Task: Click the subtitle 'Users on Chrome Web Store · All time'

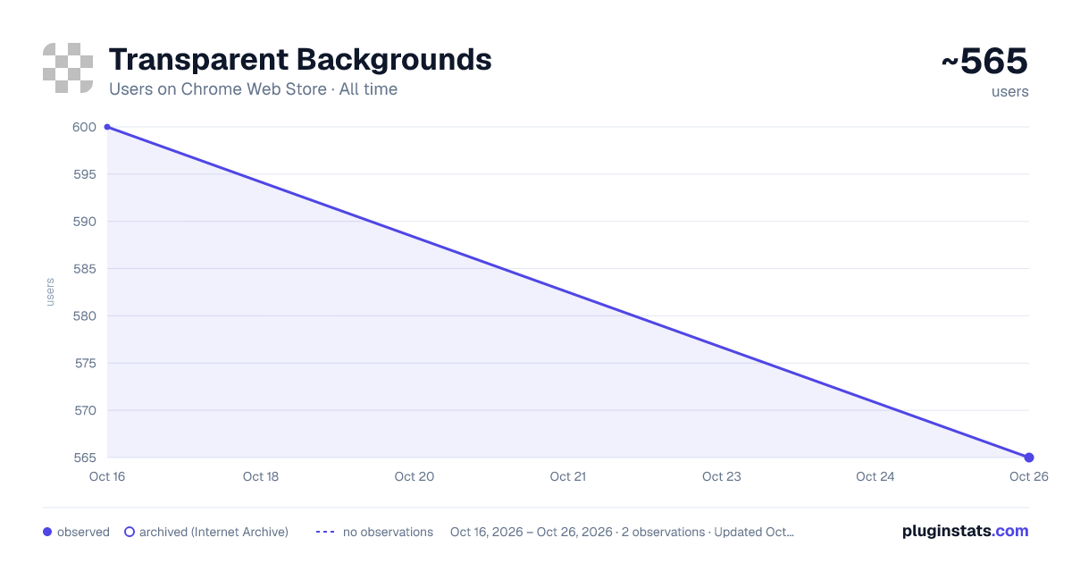Action: click(253, 89)
